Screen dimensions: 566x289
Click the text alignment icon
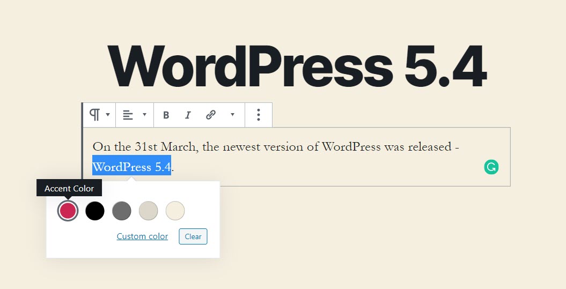[x=128, y=115]
